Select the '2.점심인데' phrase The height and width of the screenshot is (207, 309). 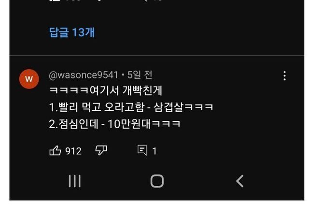point(73,124)
